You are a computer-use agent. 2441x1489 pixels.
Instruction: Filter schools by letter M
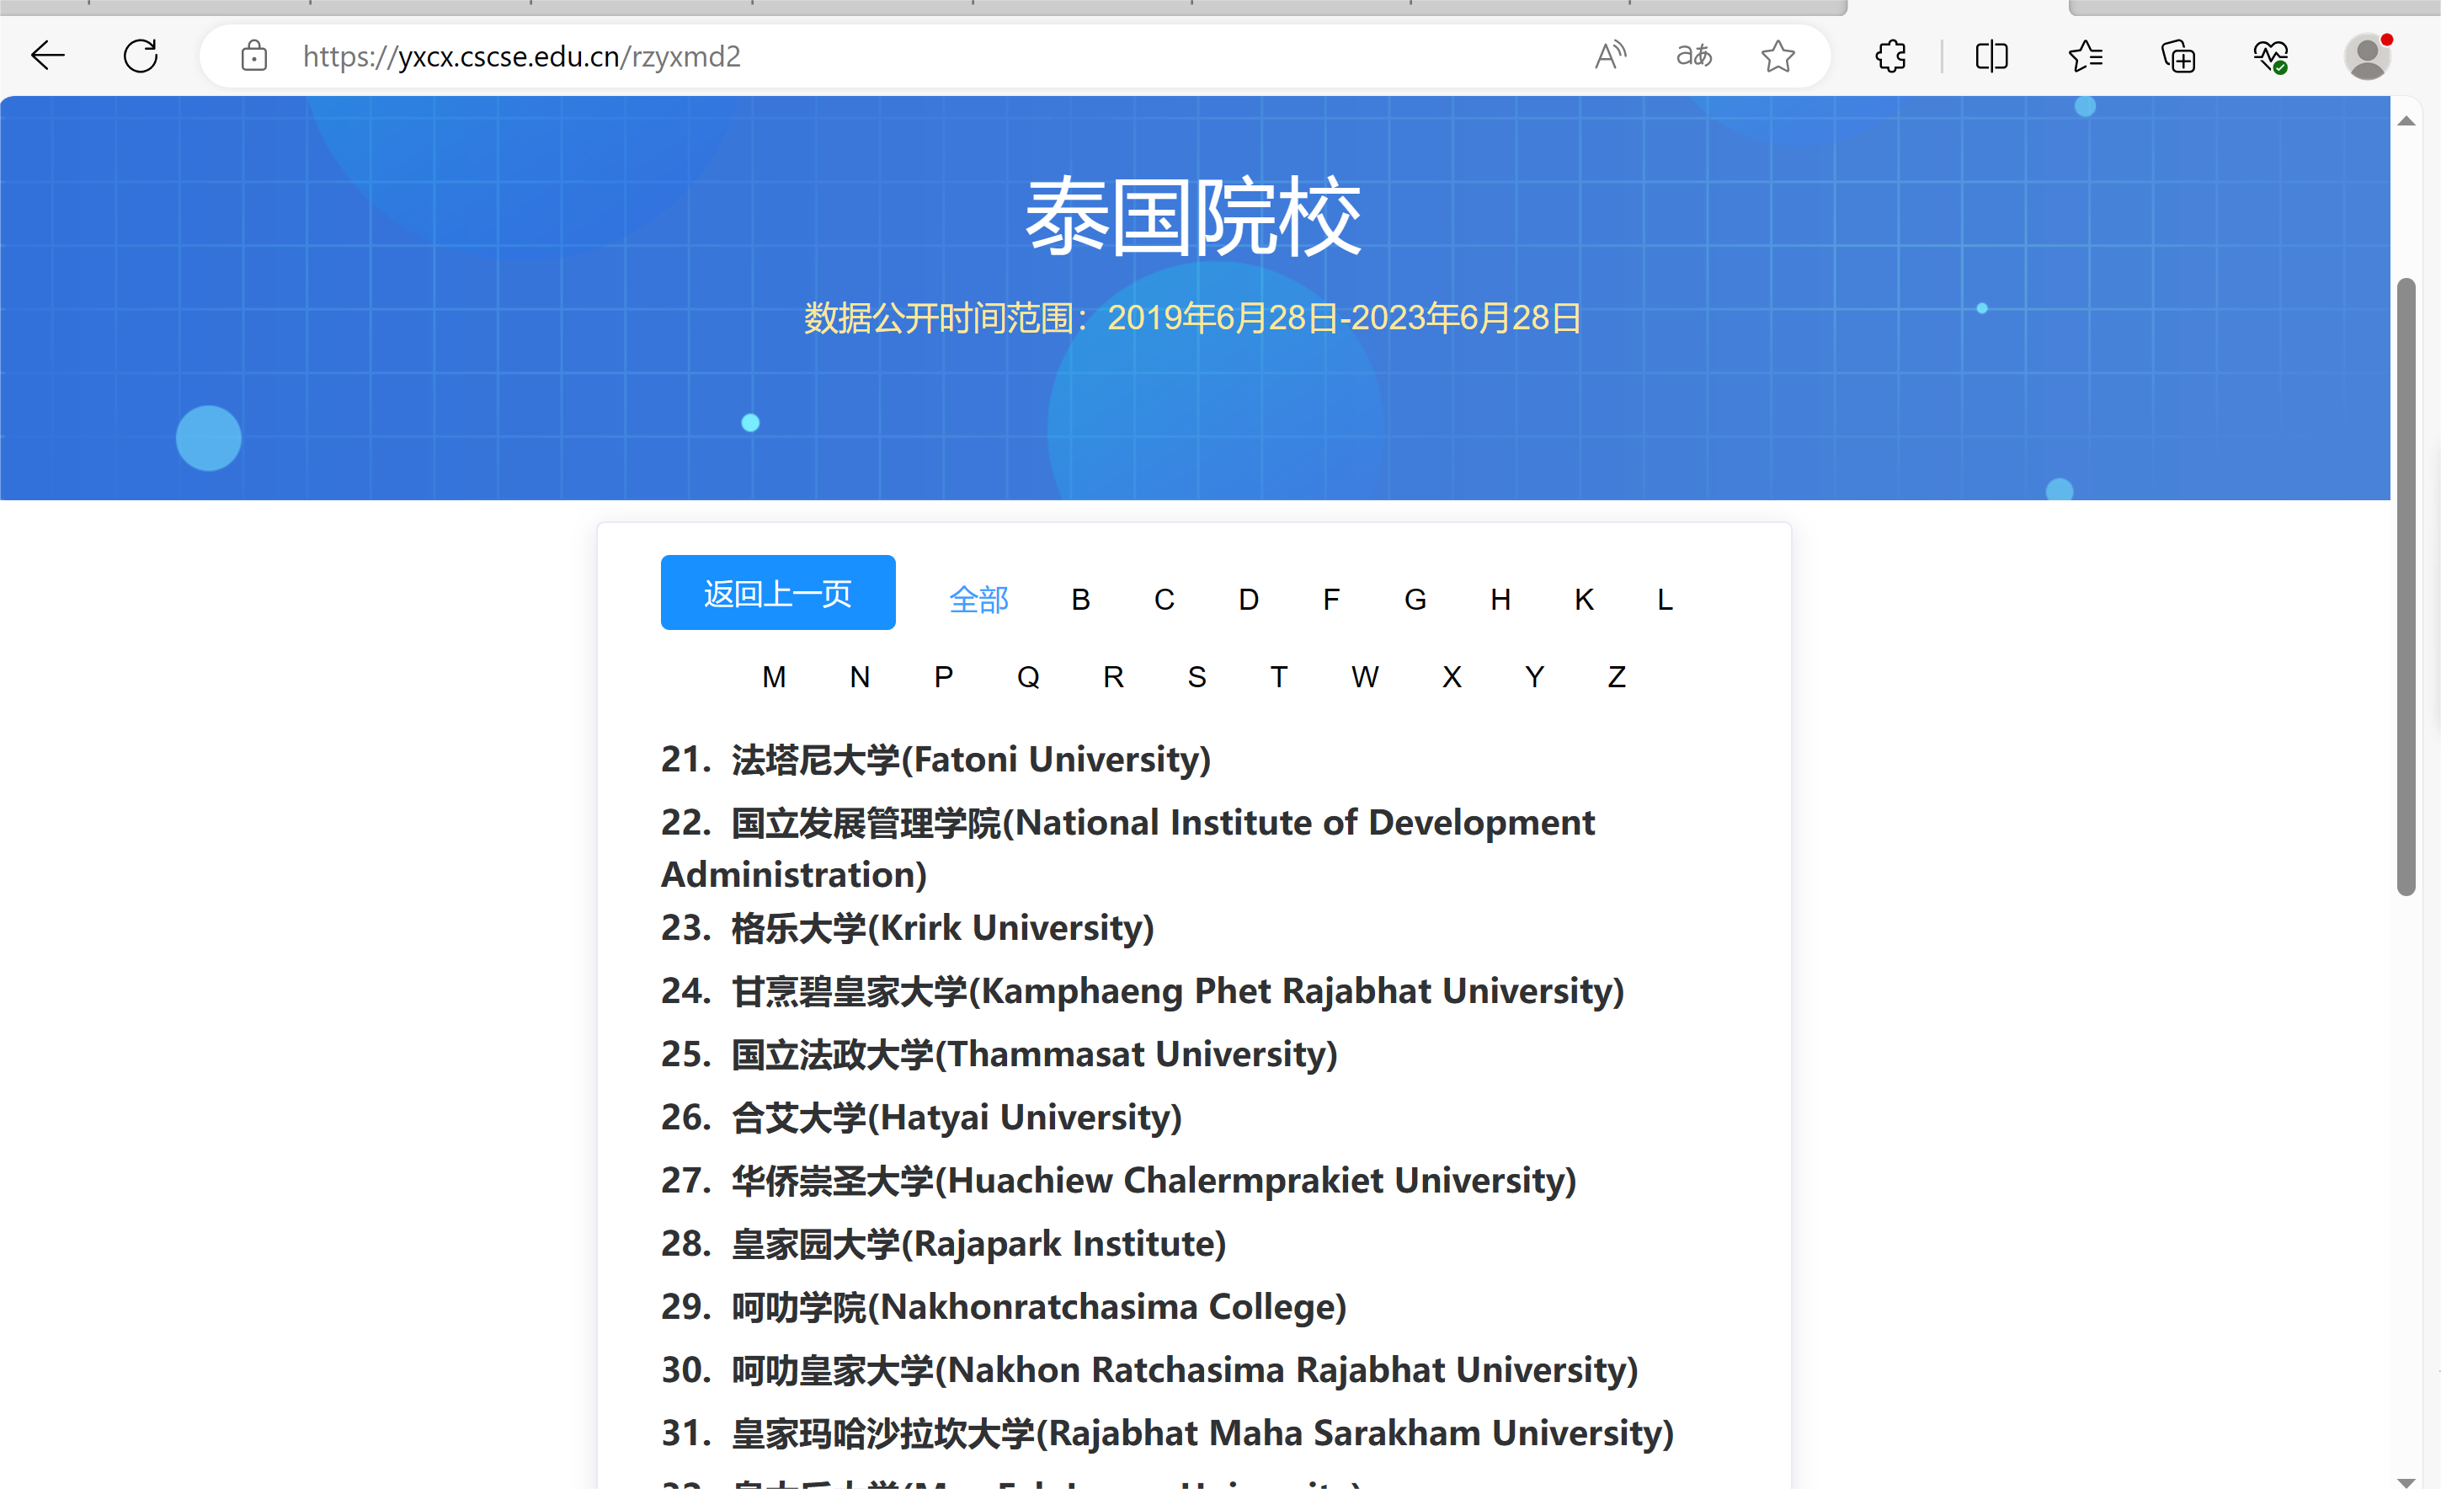[x=774, y=676]
